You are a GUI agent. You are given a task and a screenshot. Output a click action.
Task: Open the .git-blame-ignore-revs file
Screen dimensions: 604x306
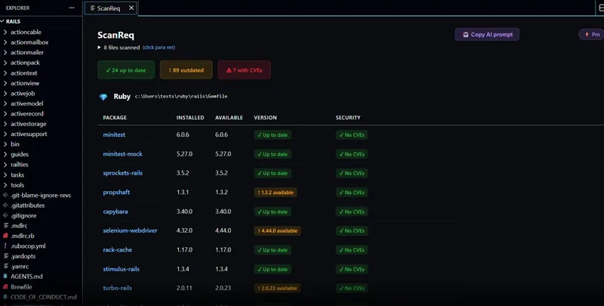pyautogui.click(x=41, y=196)
